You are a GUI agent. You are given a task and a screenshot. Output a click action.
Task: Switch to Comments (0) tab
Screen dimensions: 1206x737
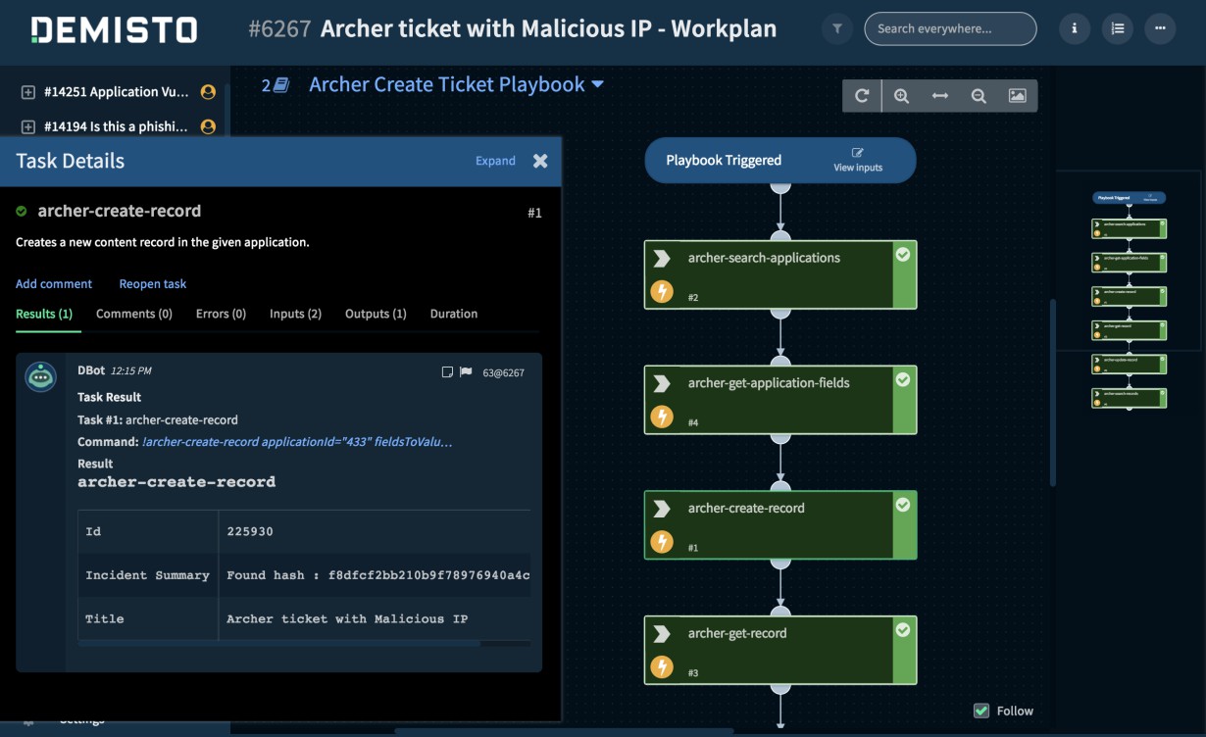coord(134,314)
